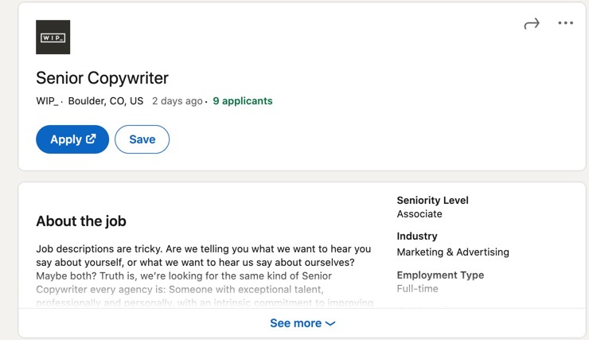
Task: Click the Senior Copywriter job title
Action: (102, 78)
